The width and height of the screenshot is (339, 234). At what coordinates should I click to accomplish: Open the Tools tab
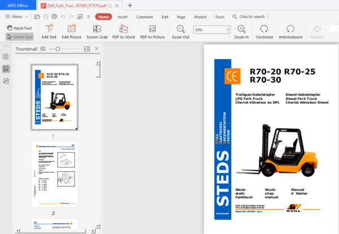tap(220, 17)
